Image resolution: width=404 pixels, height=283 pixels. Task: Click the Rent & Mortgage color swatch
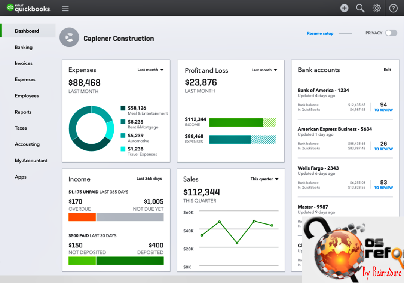pyautogui.click(x=123, y=122)
